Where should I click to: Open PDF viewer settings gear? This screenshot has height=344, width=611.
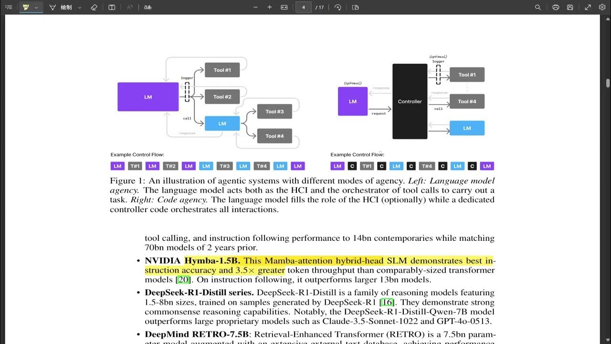click(x=602, y=7)
